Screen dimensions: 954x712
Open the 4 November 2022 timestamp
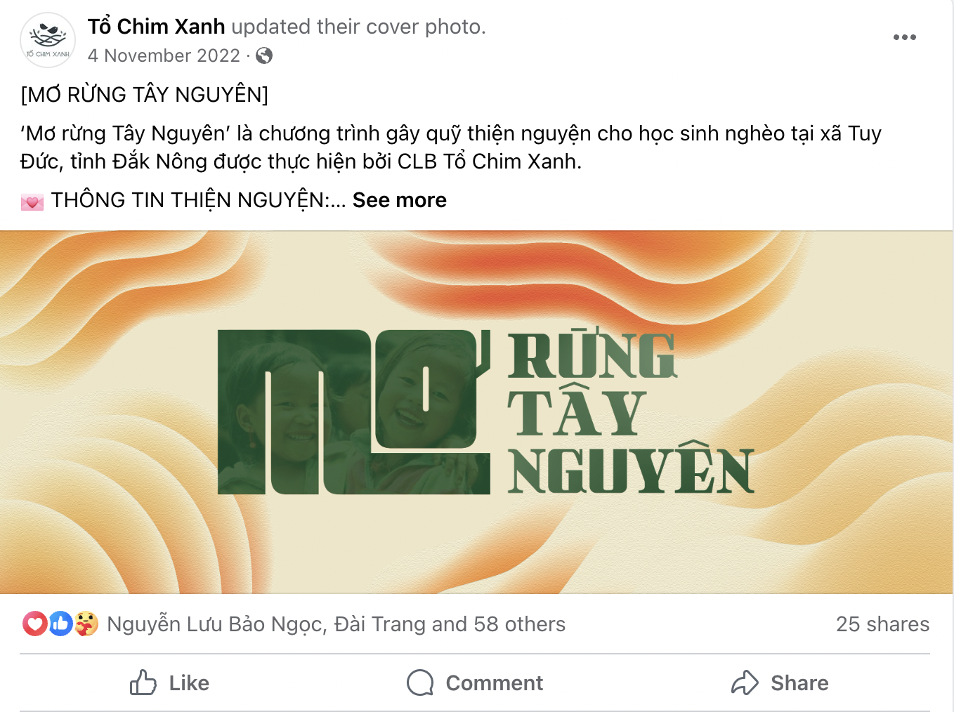(164, 55)
